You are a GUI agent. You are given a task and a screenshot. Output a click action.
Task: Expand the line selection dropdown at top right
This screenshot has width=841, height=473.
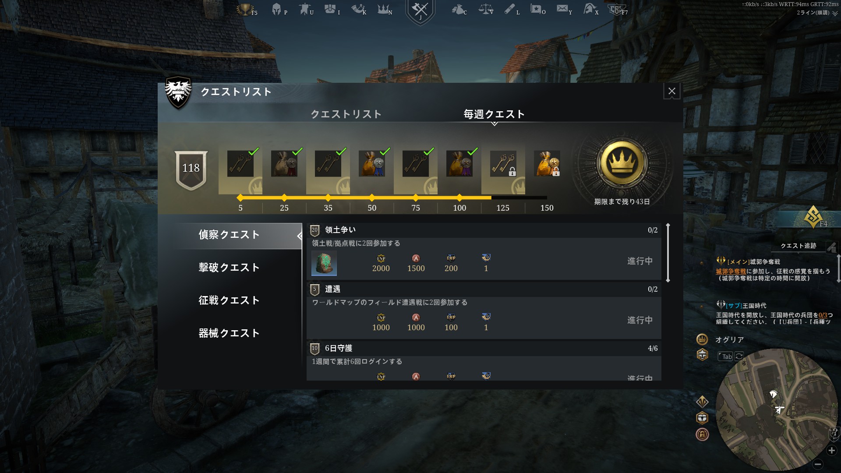[x=835, y=14]
